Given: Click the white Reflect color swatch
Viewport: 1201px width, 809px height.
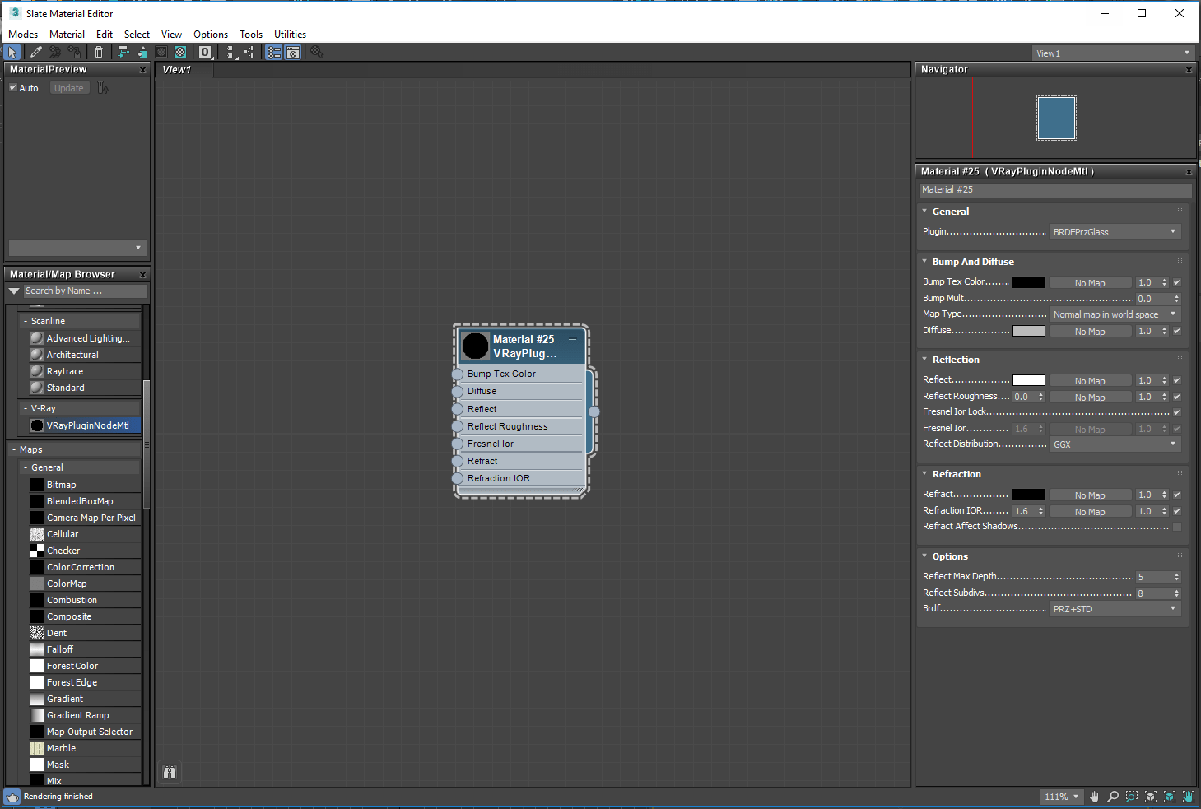Looking at the screenshot, I should tap(1028, 380).
